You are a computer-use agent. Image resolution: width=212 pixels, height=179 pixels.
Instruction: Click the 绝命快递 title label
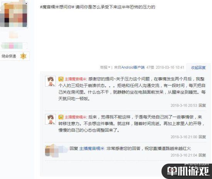9,56
